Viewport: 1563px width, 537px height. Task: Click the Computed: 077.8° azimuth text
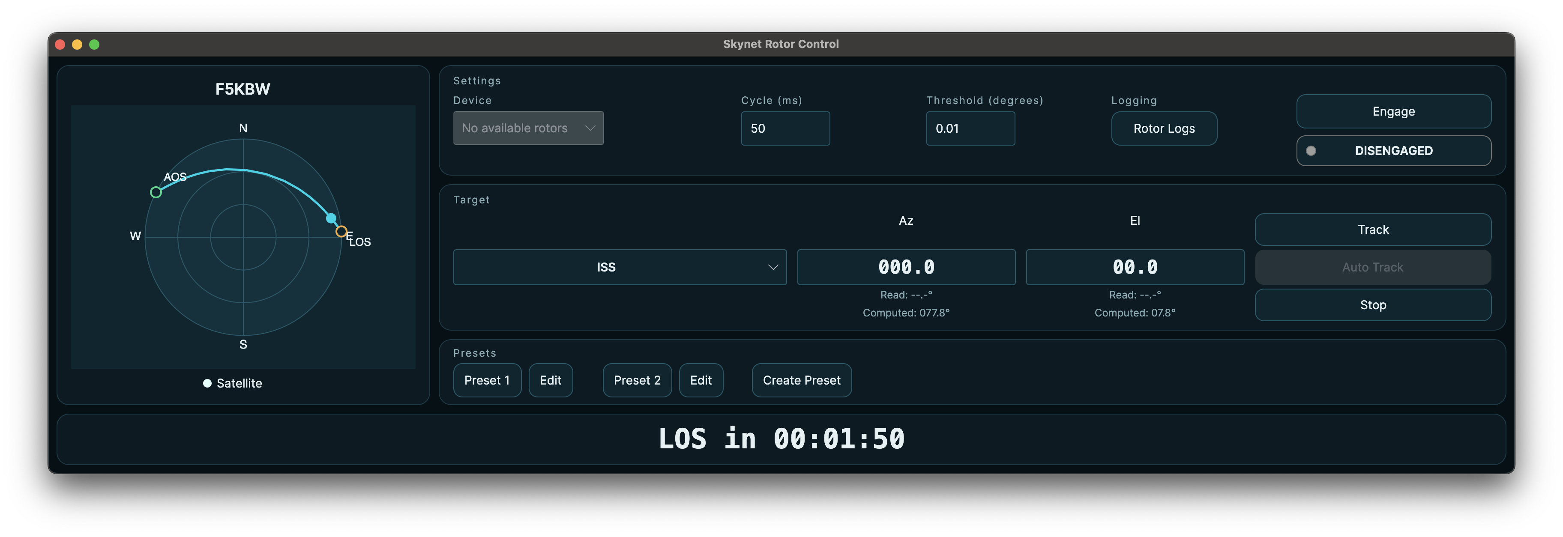[x=906, y=313]
